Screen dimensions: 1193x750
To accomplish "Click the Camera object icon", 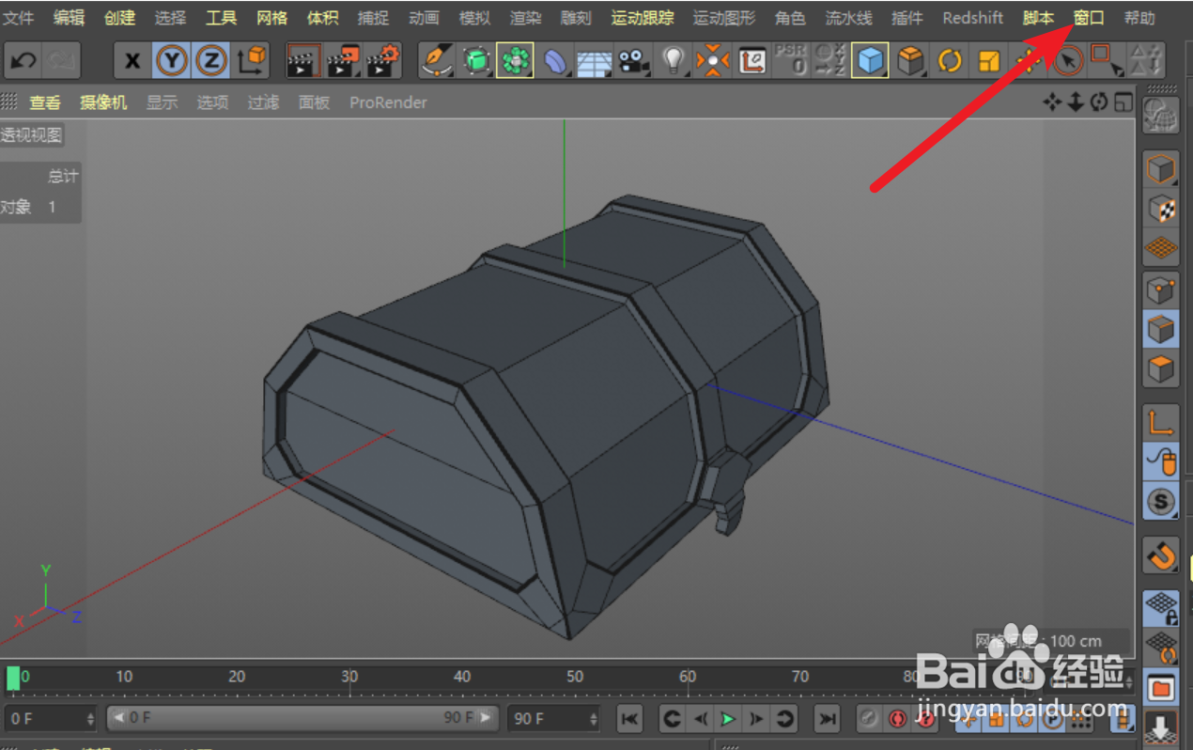I will (634, 61).
